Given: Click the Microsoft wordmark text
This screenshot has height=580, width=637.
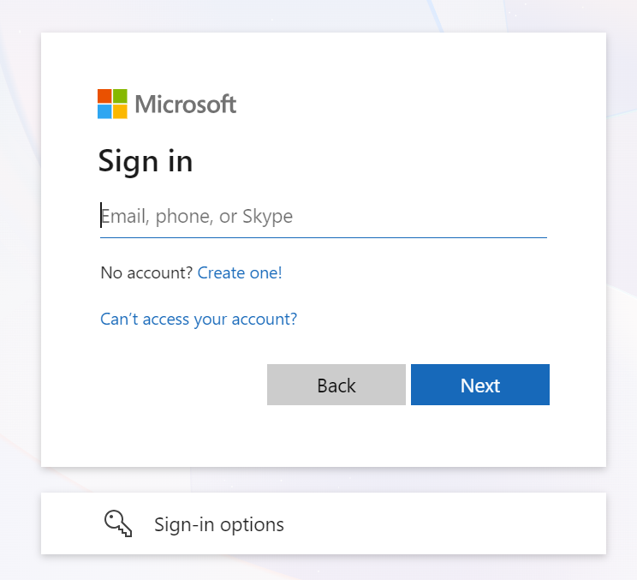Looking at the screenshot, I should pyautogui.click(x=185, y=105).
